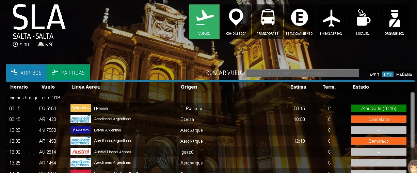Click the Demorado status for AR 1450
417x173 pixels.
click(379, 141)
